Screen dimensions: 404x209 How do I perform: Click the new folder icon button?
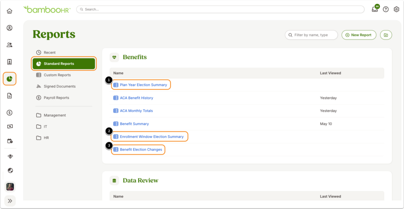coord(386,35)
